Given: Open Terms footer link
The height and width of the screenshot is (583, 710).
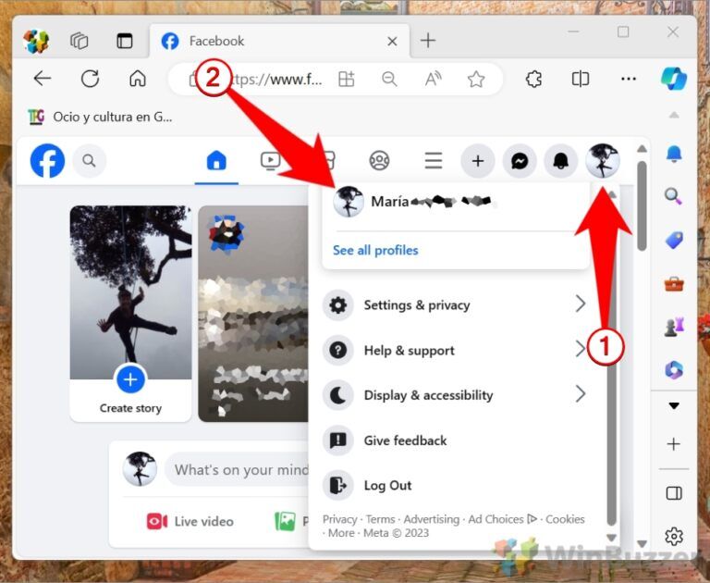Looking at the screenshot, I should coord(380,519).
